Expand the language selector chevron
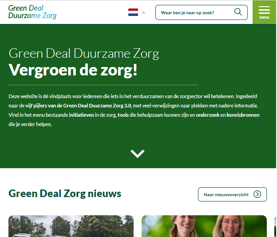 tap(143, 13)
